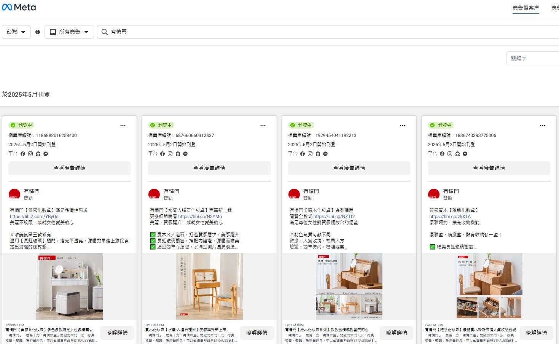Click 有情門 page name on ad 1929454041192213
The width and height of the screenshot is (559, 344).
311,191
